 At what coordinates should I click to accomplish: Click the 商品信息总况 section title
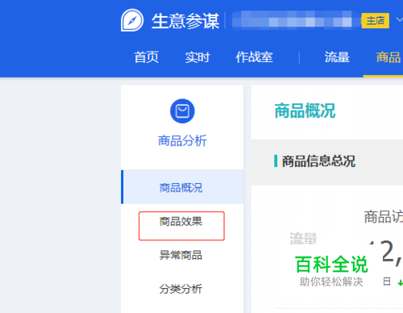tap(318, 161)
